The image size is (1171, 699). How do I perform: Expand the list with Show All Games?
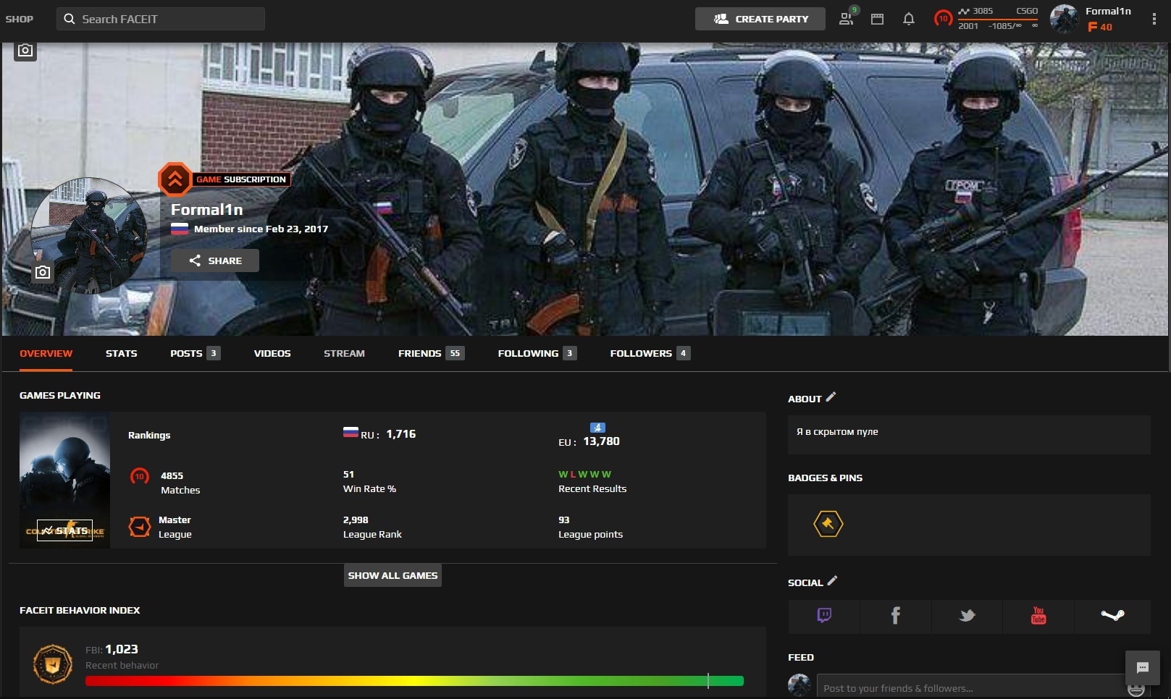click(x=393, y=575)
